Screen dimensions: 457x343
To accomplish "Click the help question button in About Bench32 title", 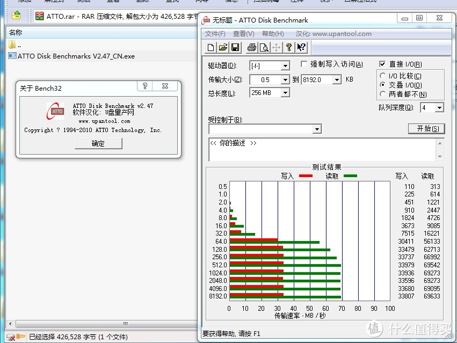I will tap(145, 86).
